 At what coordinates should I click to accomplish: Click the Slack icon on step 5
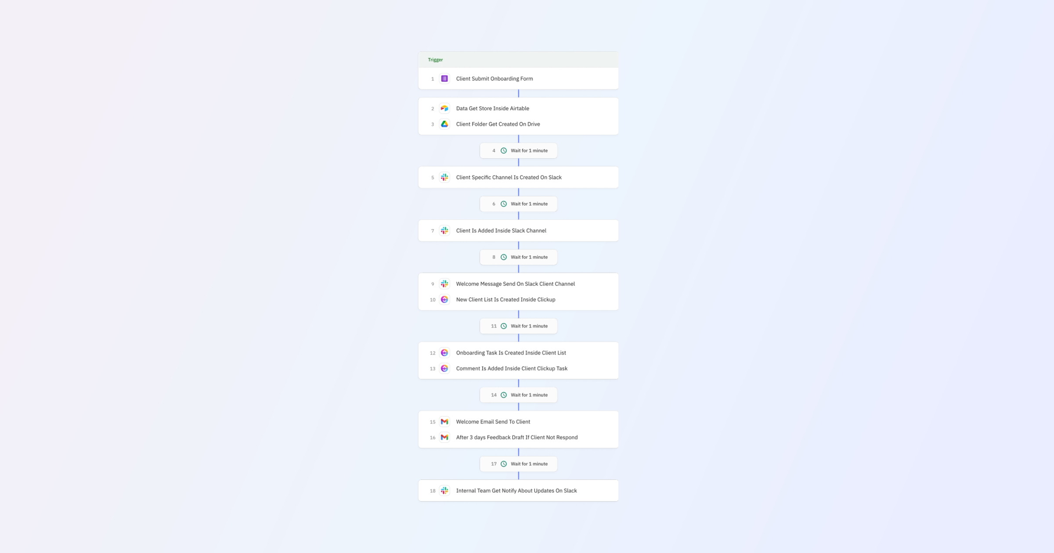[x=444, y=177]
